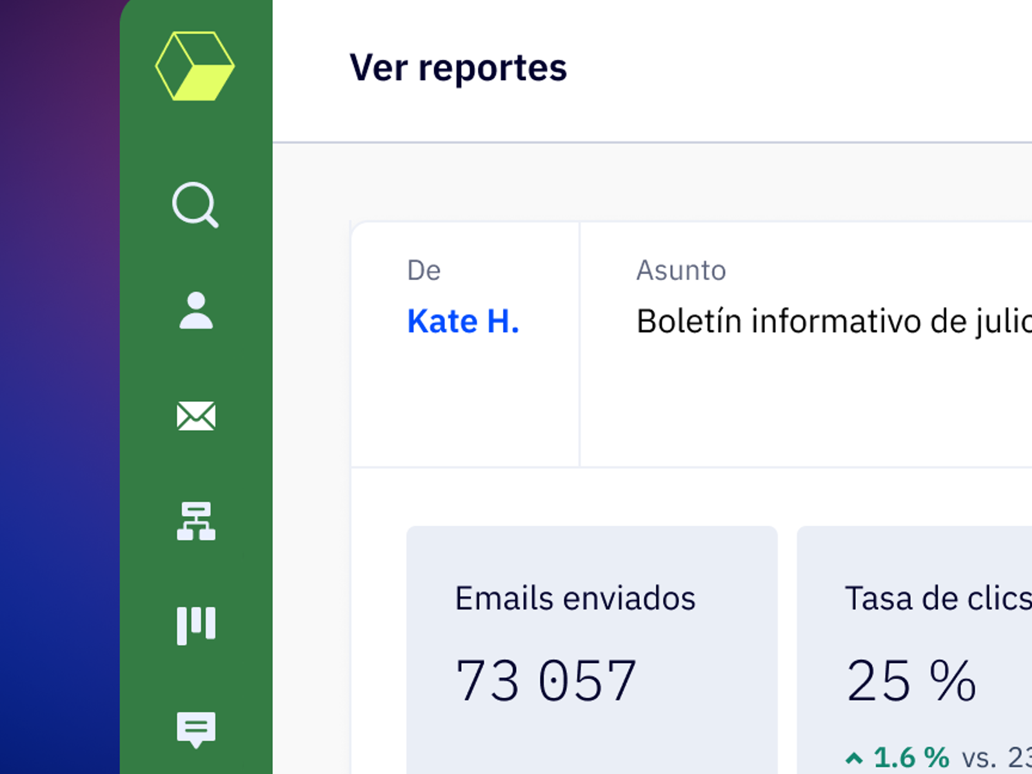Open Automations via the flowchart icon
Image resolution: width=1032 pixels, height=774 pixels.
196,521
